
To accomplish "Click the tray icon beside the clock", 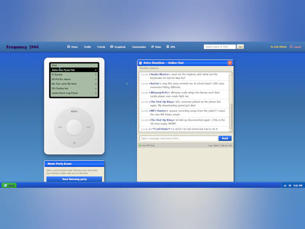I will (290, 185).
